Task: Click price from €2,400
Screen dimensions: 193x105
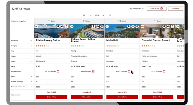Action: tap(51, 92)
